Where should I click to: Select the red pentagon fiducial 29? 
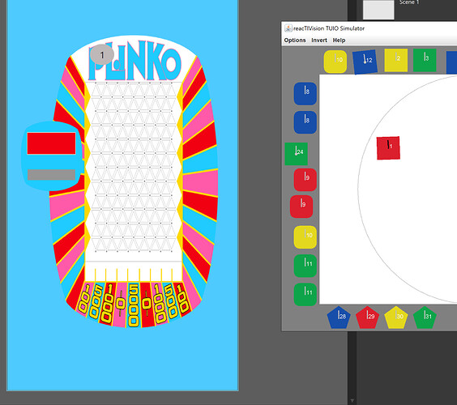(367, 318)
